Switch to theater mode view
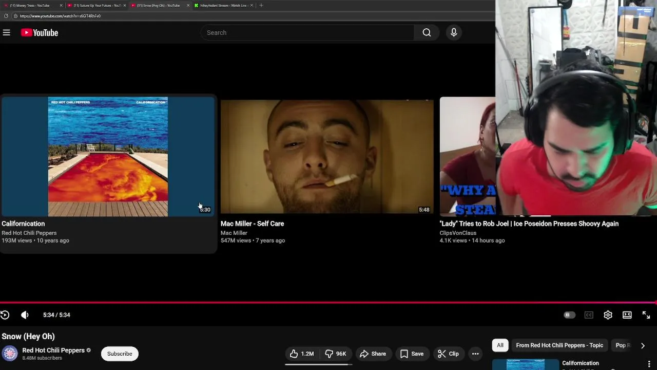Screen dimensions: 657x370 (627, 315)
